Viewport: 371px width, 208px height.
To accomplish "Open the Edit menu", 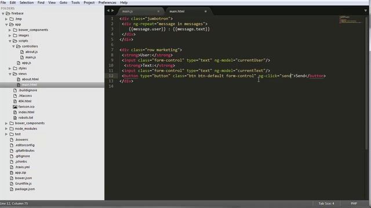I will tap(13, 2).
